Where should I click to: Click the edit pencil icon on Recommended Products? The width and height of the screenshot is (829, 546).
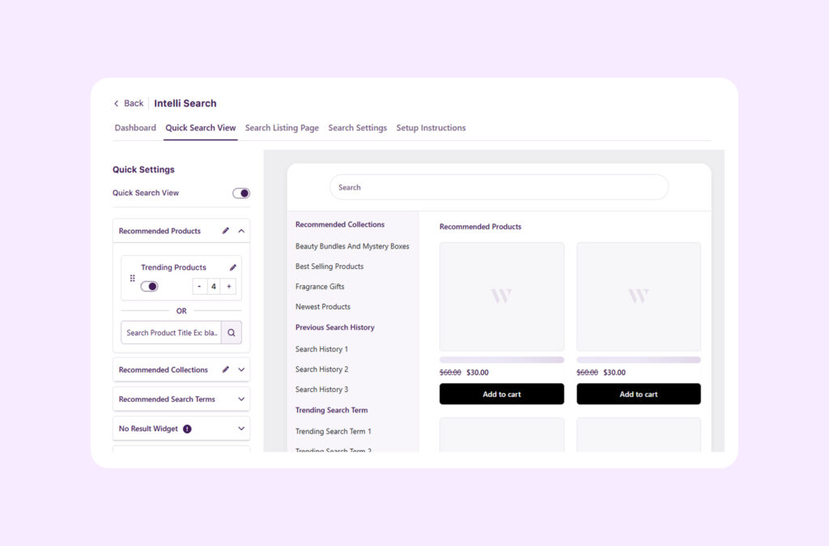(226, 230)
